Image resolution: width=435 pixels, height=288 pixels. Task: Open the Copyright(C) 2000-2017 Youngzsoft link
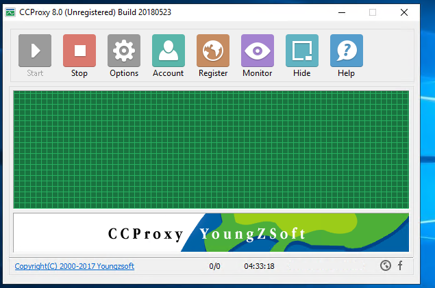coord(75,266)
